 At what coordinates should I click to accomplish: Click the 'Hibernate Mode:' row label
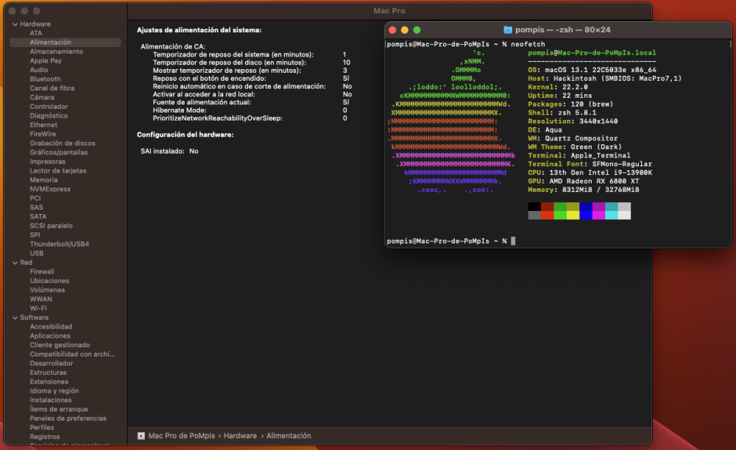pos(180,110)
